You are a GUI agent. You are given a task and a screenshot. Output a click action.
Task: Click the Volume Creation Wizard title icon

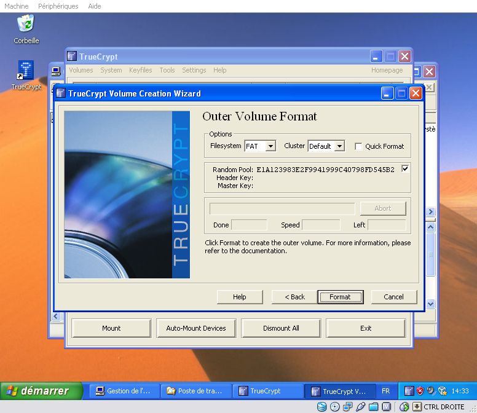click(61, 93)
